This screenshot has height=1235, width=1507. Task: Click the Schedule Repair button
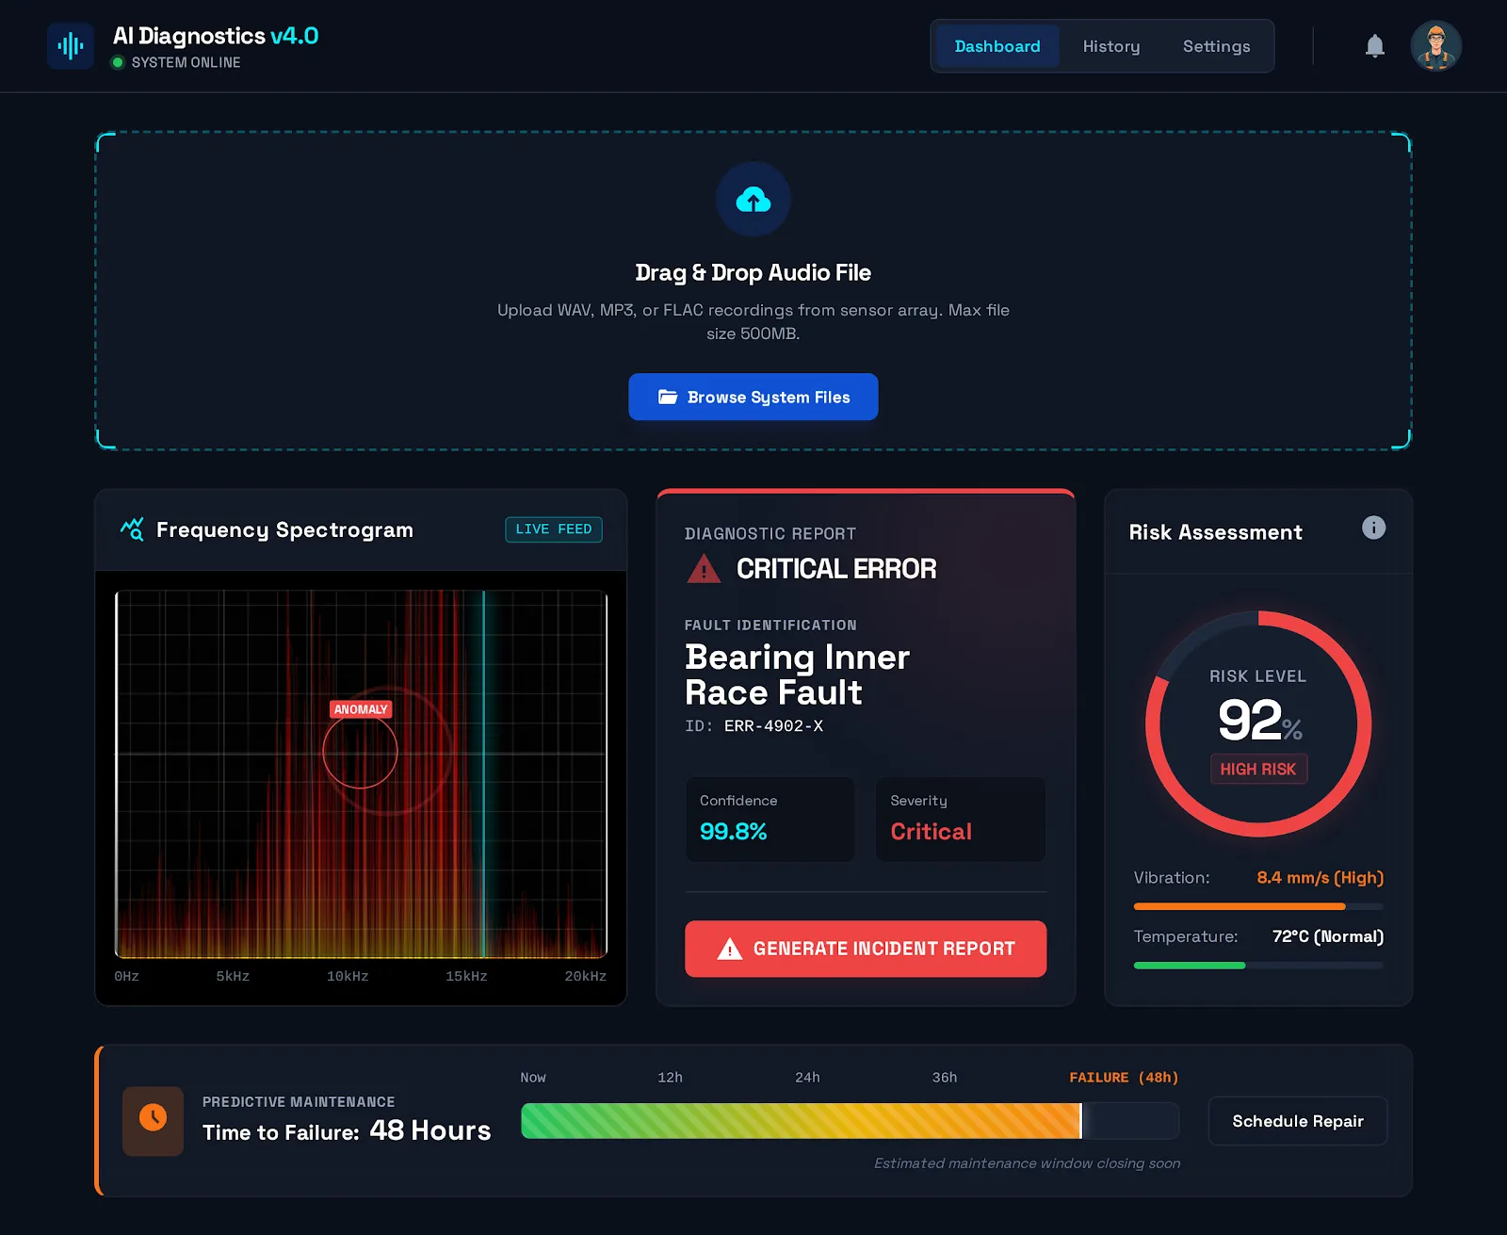click(1297, 1121)
